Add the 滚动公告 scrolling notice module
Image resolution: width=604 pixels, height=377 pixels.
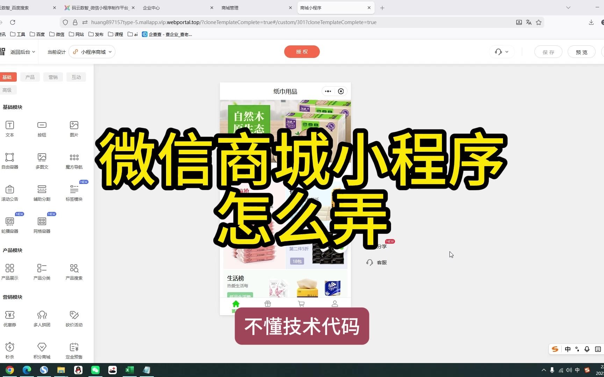pos(10,193)
